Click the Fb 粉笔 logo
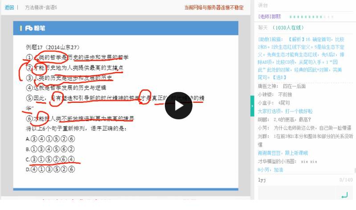The width and height of the screenshot is (356, 210). tap(35, 28)
